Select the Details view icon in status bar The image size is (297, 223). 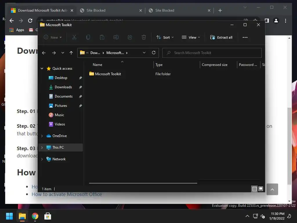coord(254,189)
